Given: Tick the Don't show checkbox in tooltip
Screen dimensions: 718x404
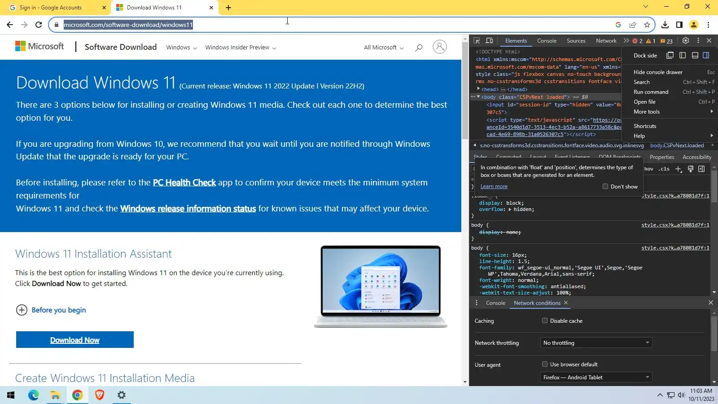Looking at the screenshot, I should [605, 186].
